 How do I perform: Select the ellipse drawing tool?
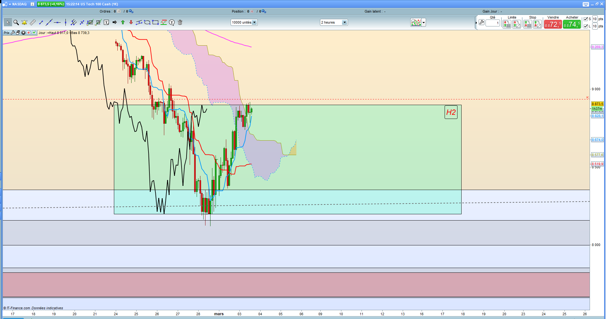click(x=147, y=22)
